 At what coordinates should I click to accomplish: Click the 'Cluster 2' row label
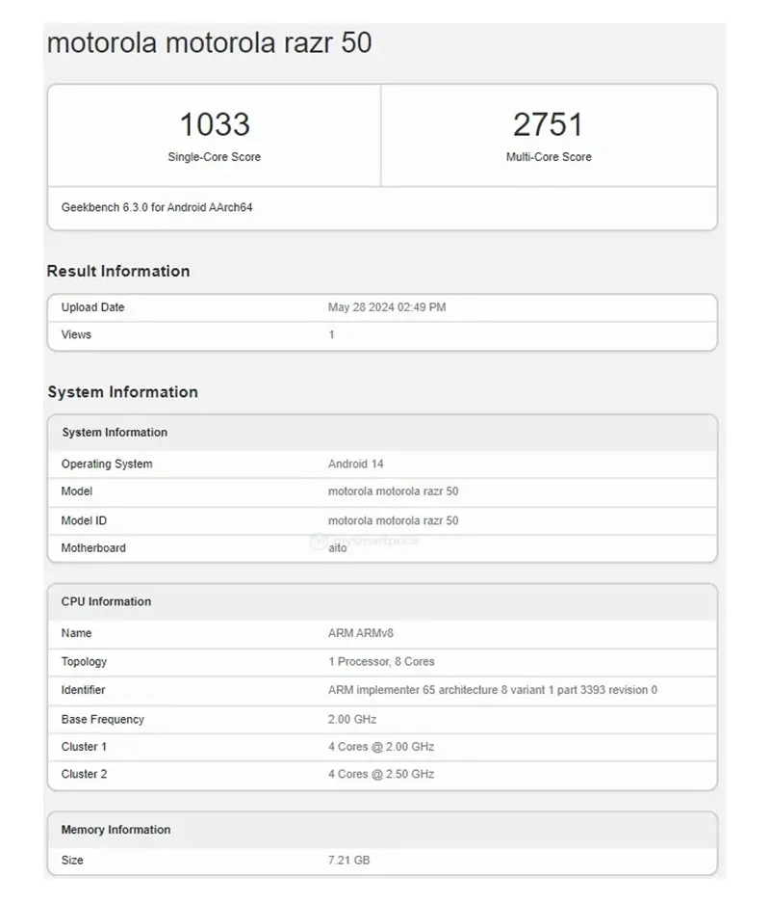[x=84, y=774]
